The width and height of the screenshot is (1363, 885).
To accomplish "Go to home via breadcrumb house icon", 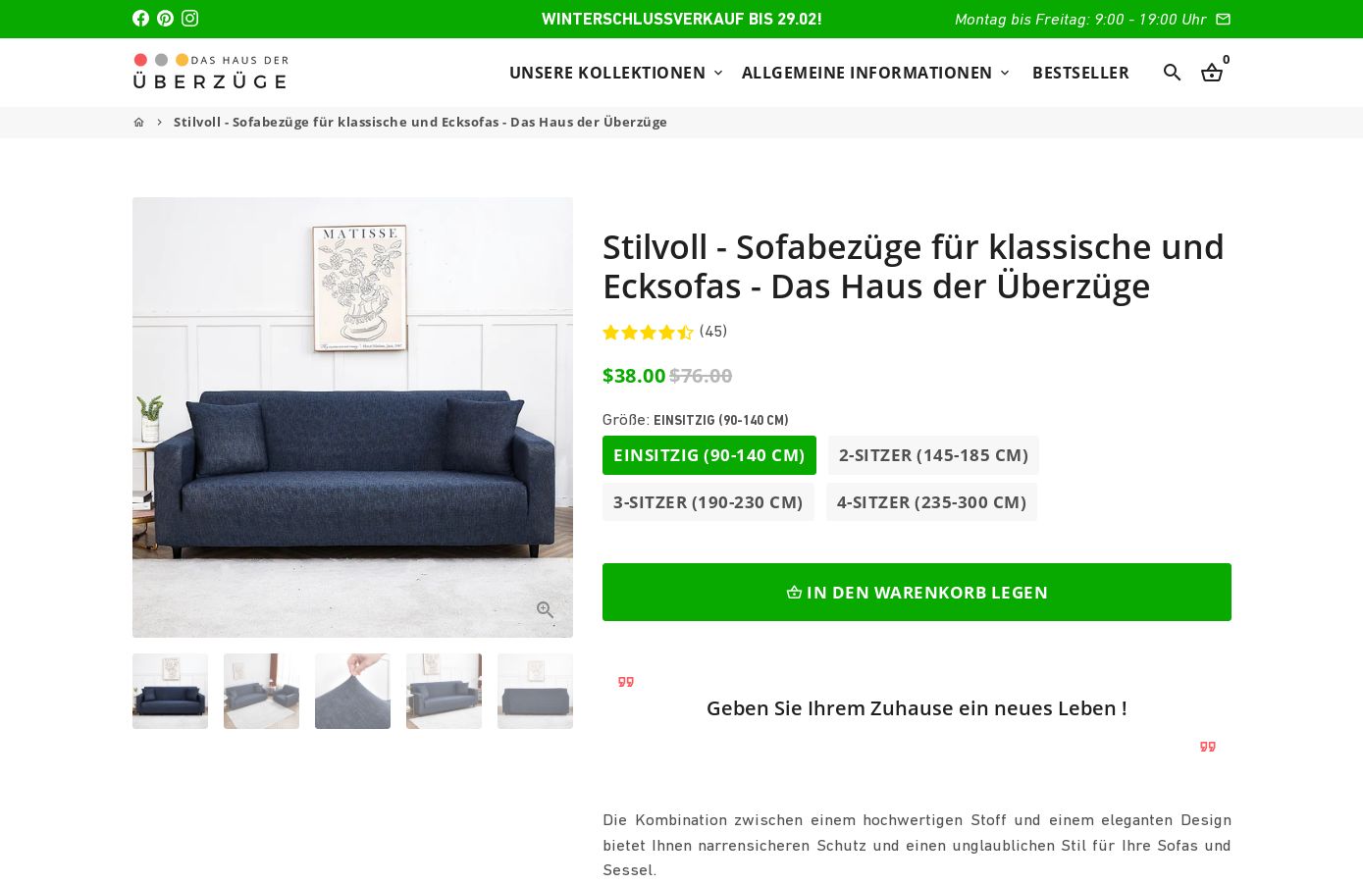I will point(138,122).
